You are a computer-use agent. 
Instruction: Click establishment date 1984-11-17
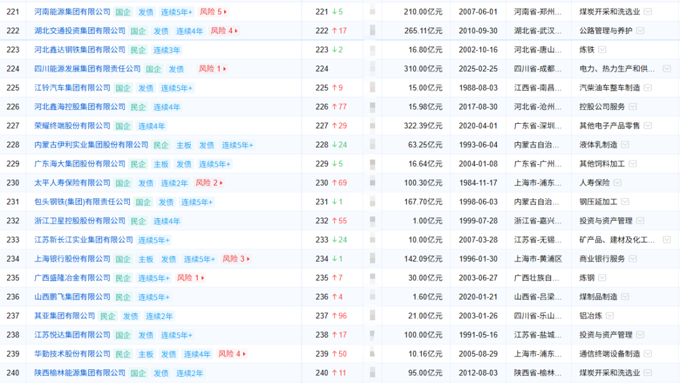478,183
